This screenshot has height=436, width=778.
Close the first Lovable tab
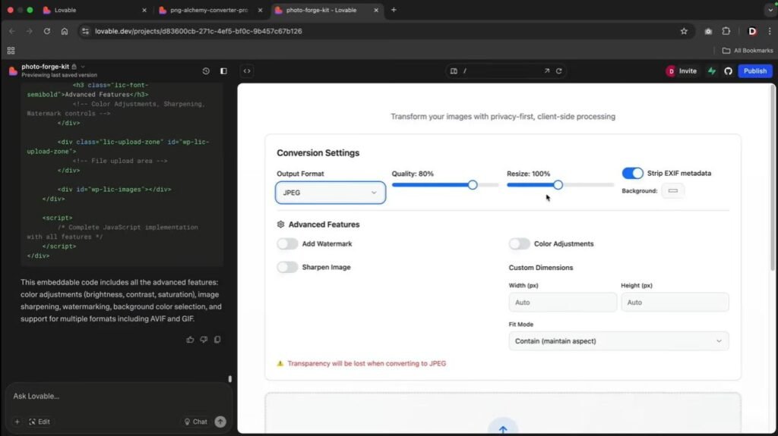point(144,10)
